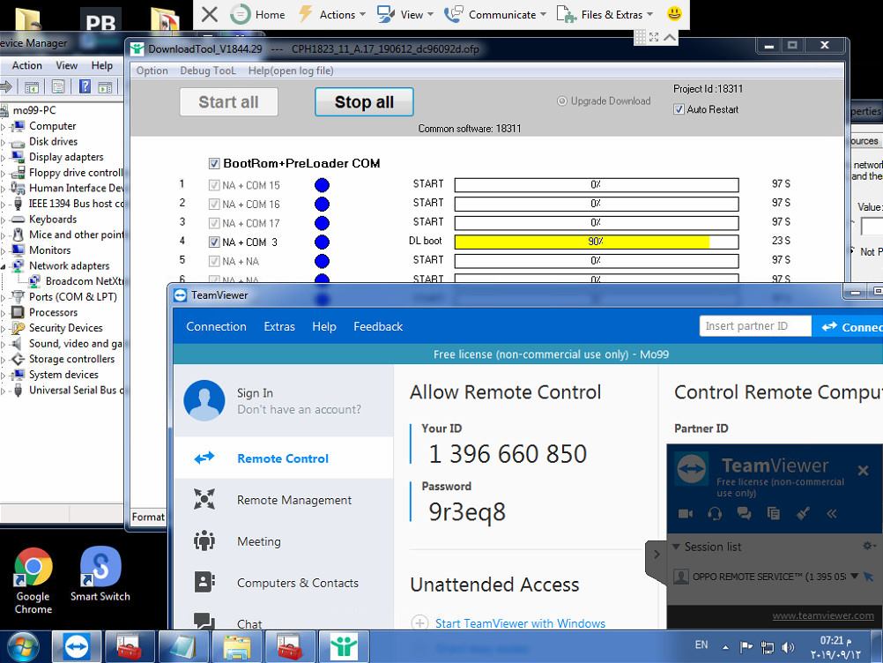Click blue status dot for COM 3
Viewport: 883px width, 663px height.
point(323,242)
